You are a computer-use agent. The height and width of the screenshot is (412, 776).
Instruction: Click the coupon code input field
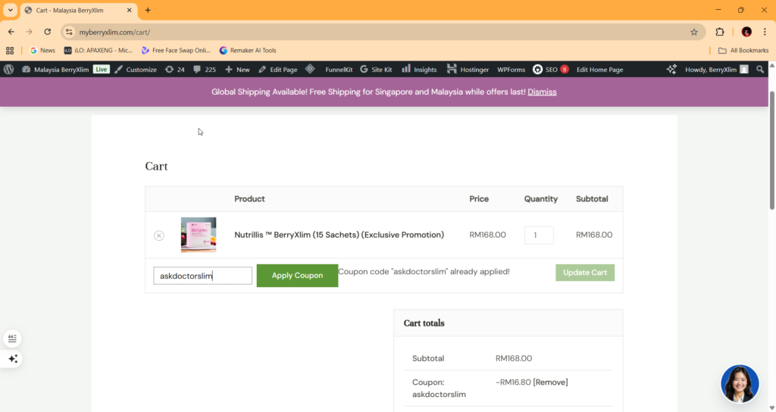point(202,276)
